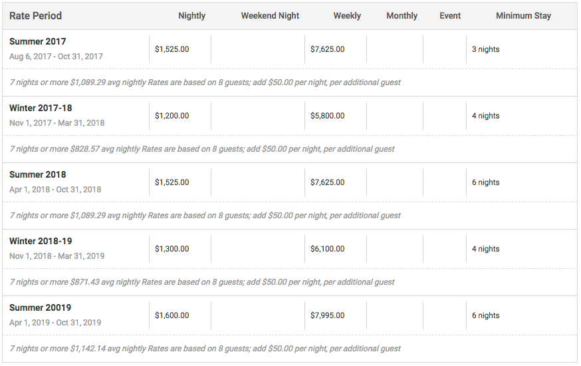
Task: Click the $1,200.00 nightly rate cell
Action: (x=172, y=116)
